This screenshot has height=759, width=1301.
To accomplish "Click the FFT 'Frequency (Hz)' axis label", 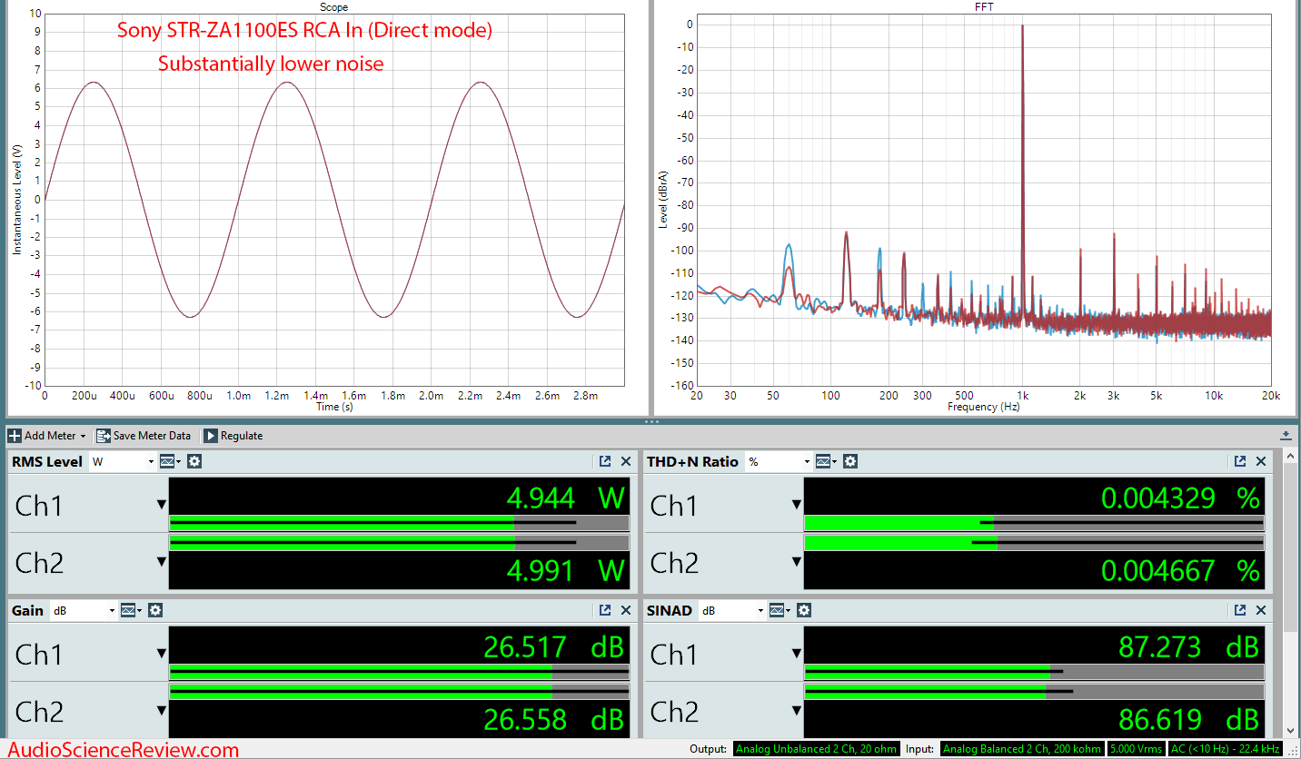I will coord(983,408).
